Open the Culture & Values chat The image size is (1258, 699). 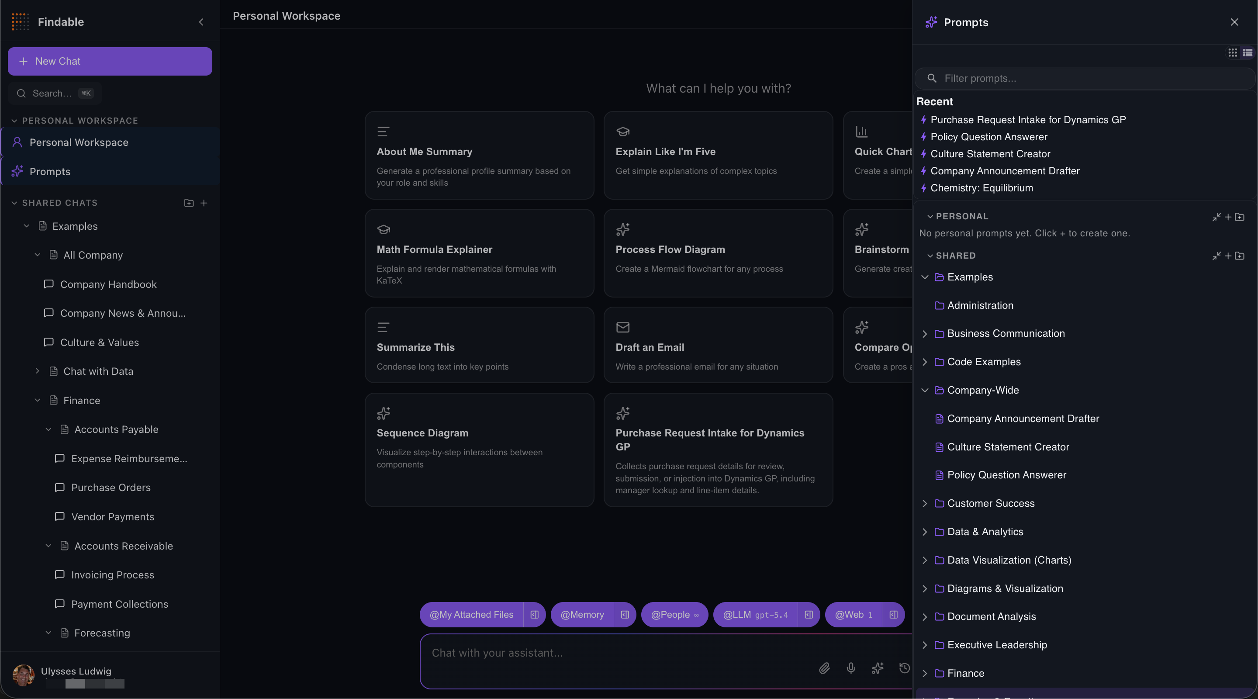(100, 343)
